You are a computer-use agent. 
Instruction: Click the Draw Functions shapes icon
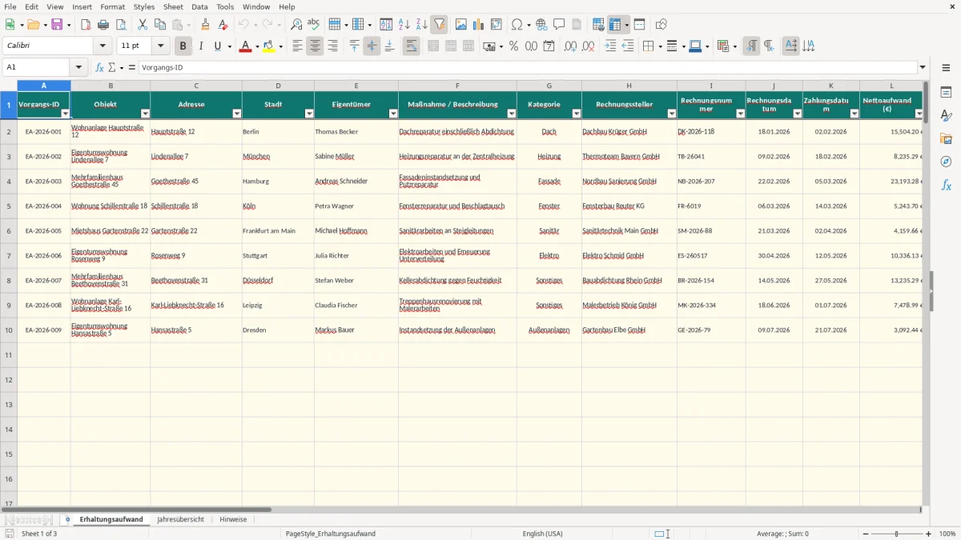click(x=661, y=25)
